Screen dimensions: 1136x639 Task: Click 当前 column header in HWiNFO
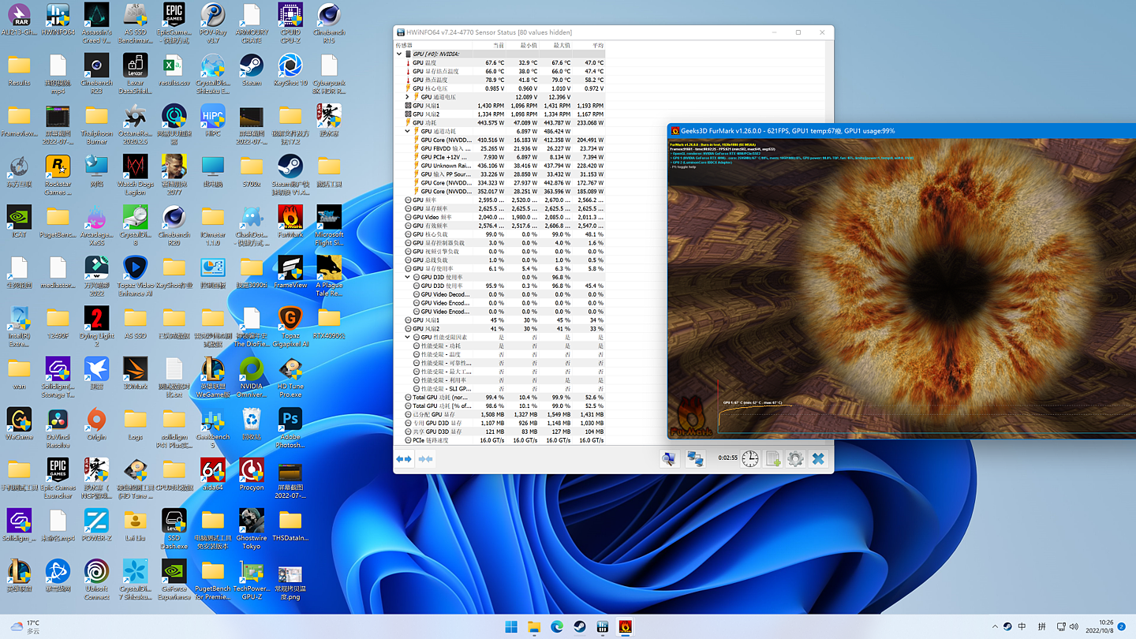pyautogui.click(x=498, y=45)
